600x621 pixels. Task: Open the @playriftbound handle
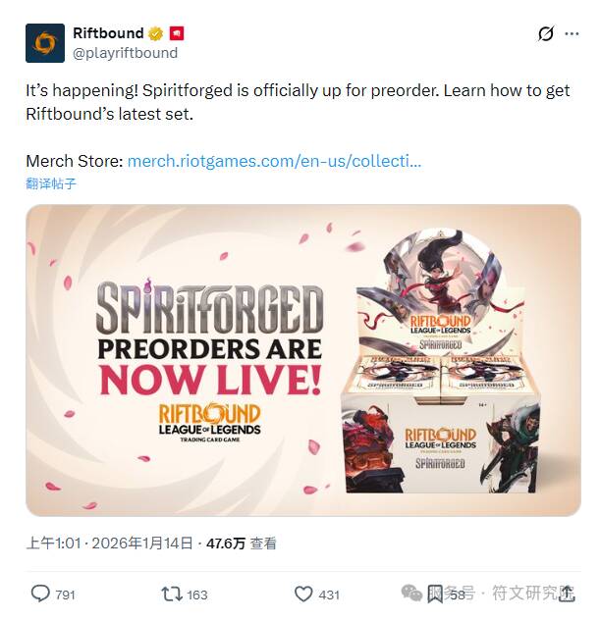tap(126, 53)
